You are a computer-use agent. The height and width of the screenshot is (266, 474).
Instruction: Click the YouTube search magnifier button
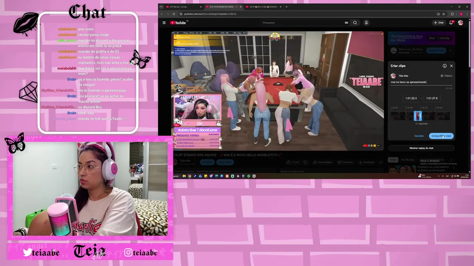click(x=355, y=23)
